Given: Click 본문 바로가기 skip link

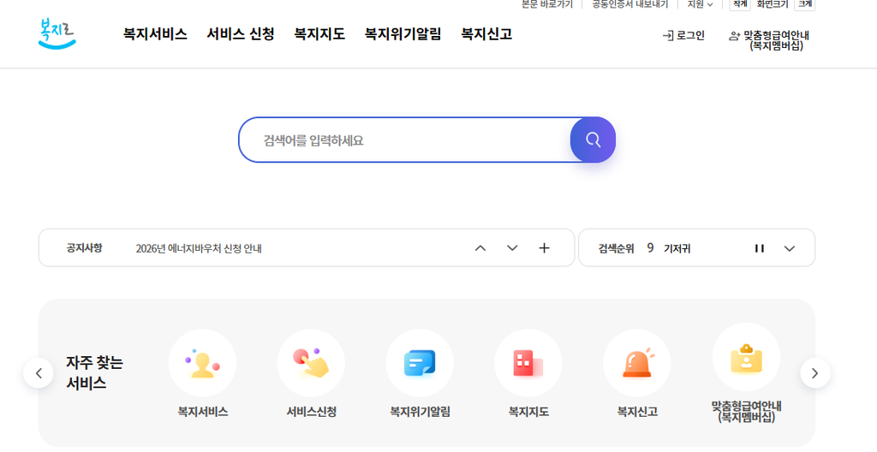Looking at the screenshot, I should [x=547, y=4].
